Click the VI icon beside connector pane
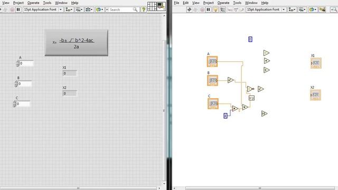This screenshot has width=338, height=190. [x=161, y=6]
